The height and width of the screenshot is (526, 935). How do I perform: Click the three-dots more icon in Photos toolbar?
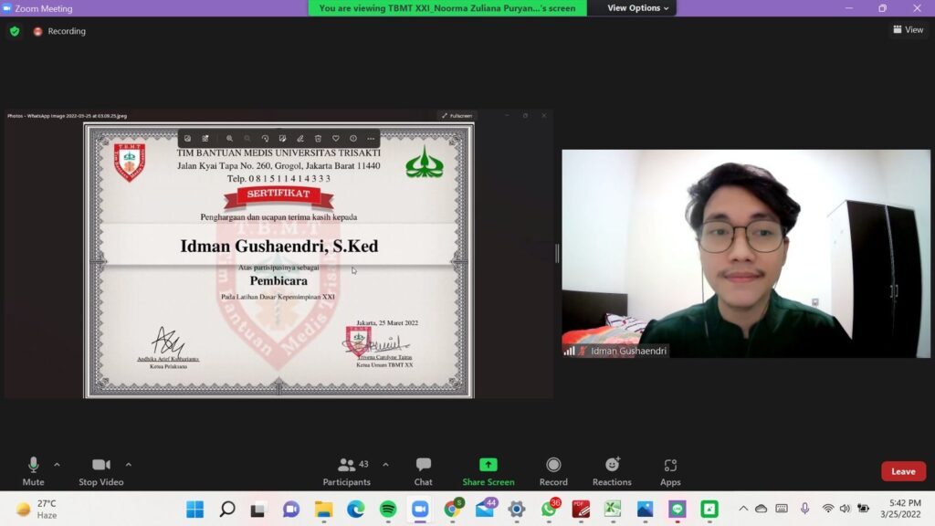click(x=371, y=139)
